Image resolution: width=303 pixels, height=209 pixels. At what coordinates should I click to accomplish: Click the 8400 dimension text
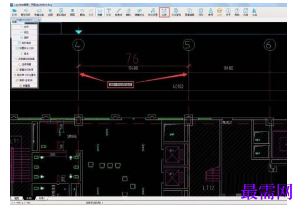coord(229,68)
